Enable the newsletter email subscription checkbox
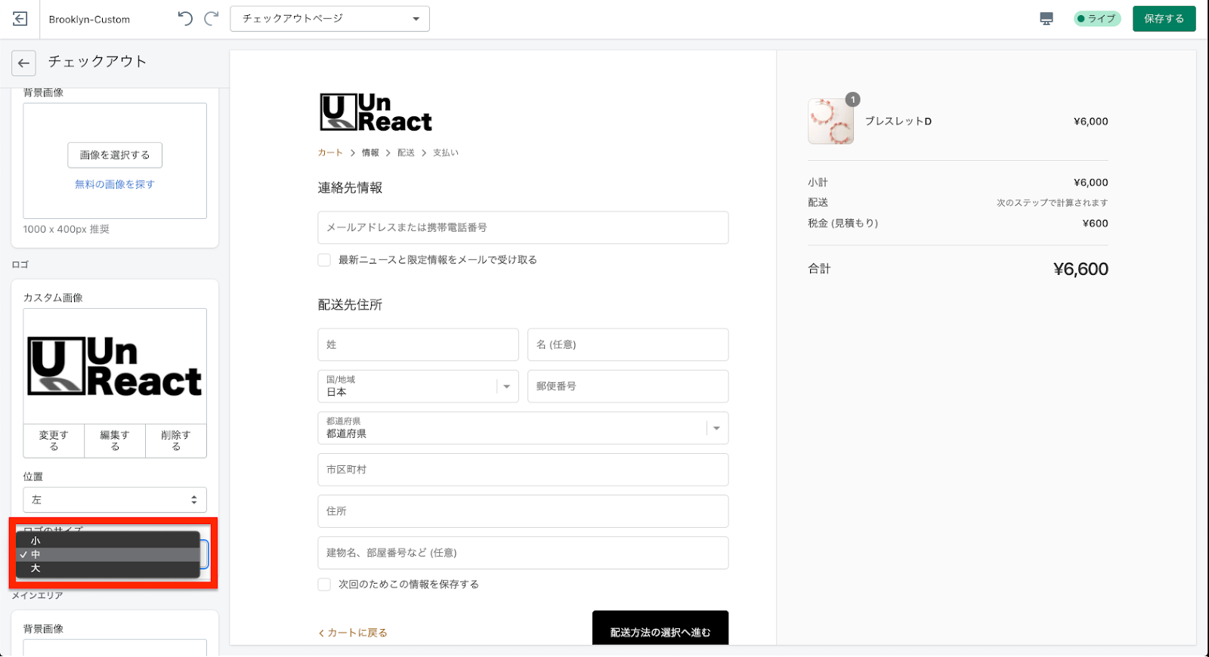Image resolution: width=1209 pixels, height=657 pixels. tap(324, 260)
